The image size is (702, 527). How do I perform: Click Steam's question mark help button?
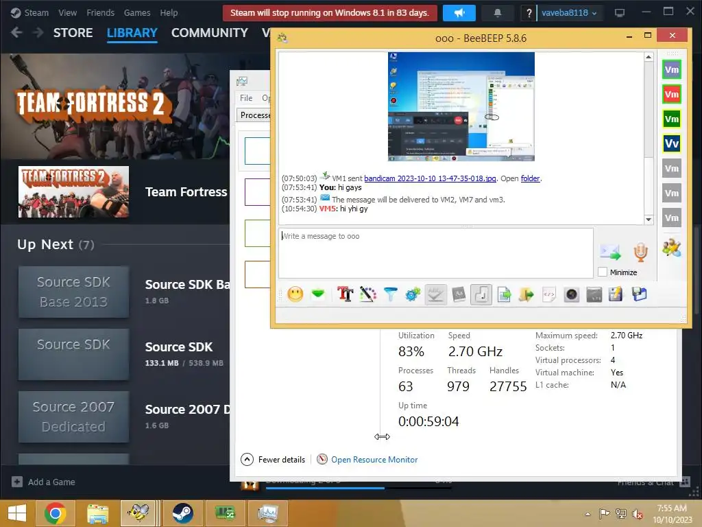point(529,13)
